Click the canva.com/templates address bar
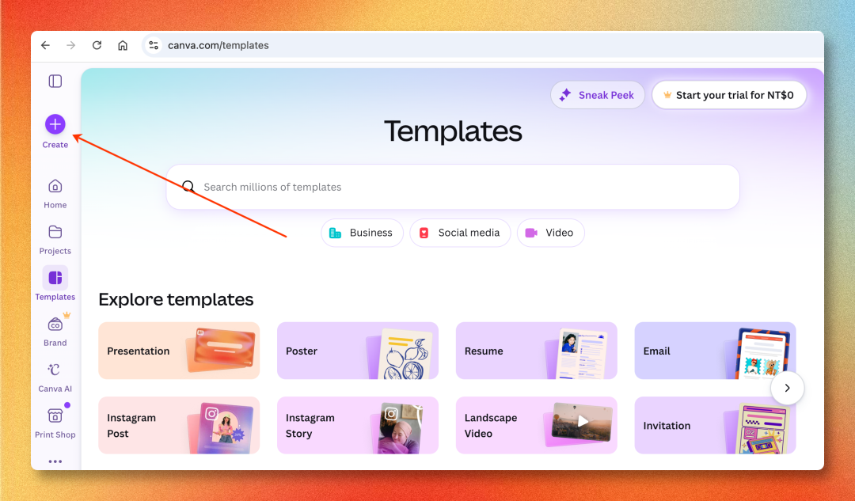Screen dimensions: 855x501 pos(483,45)
